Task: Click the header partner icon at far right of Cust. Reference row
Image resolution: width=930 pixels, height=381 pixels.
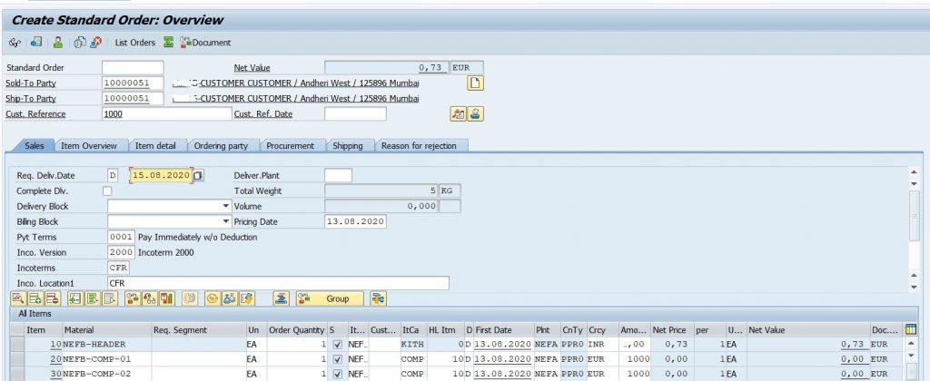Action: click(474, 113)
